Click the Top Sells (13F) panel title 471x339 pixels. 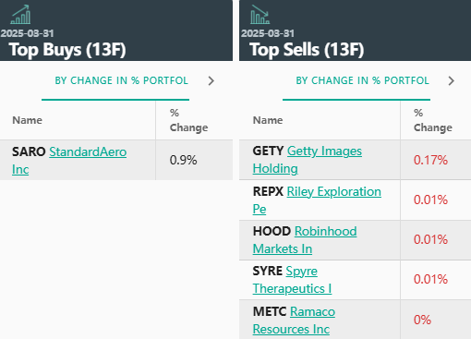pyautogui.click(x=307, y=50)
